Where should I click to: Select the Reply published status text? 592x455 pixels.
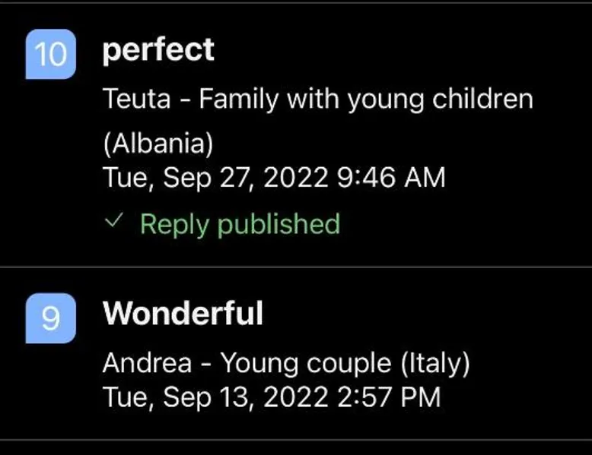click(240, 224)
